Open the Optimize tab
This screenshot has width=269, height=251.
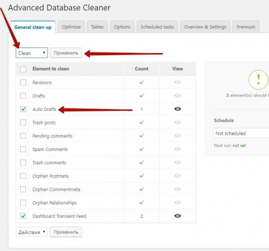[71, 27]
